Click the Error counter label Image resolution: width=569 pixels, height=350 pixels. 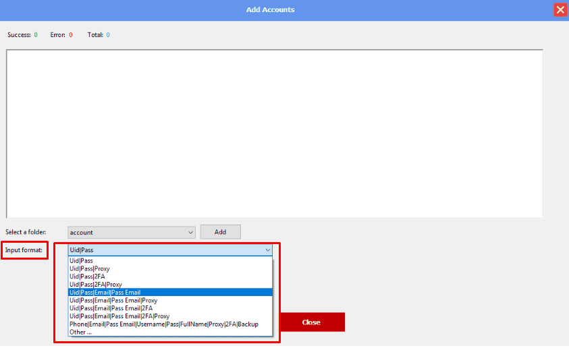tap(58, 34)
